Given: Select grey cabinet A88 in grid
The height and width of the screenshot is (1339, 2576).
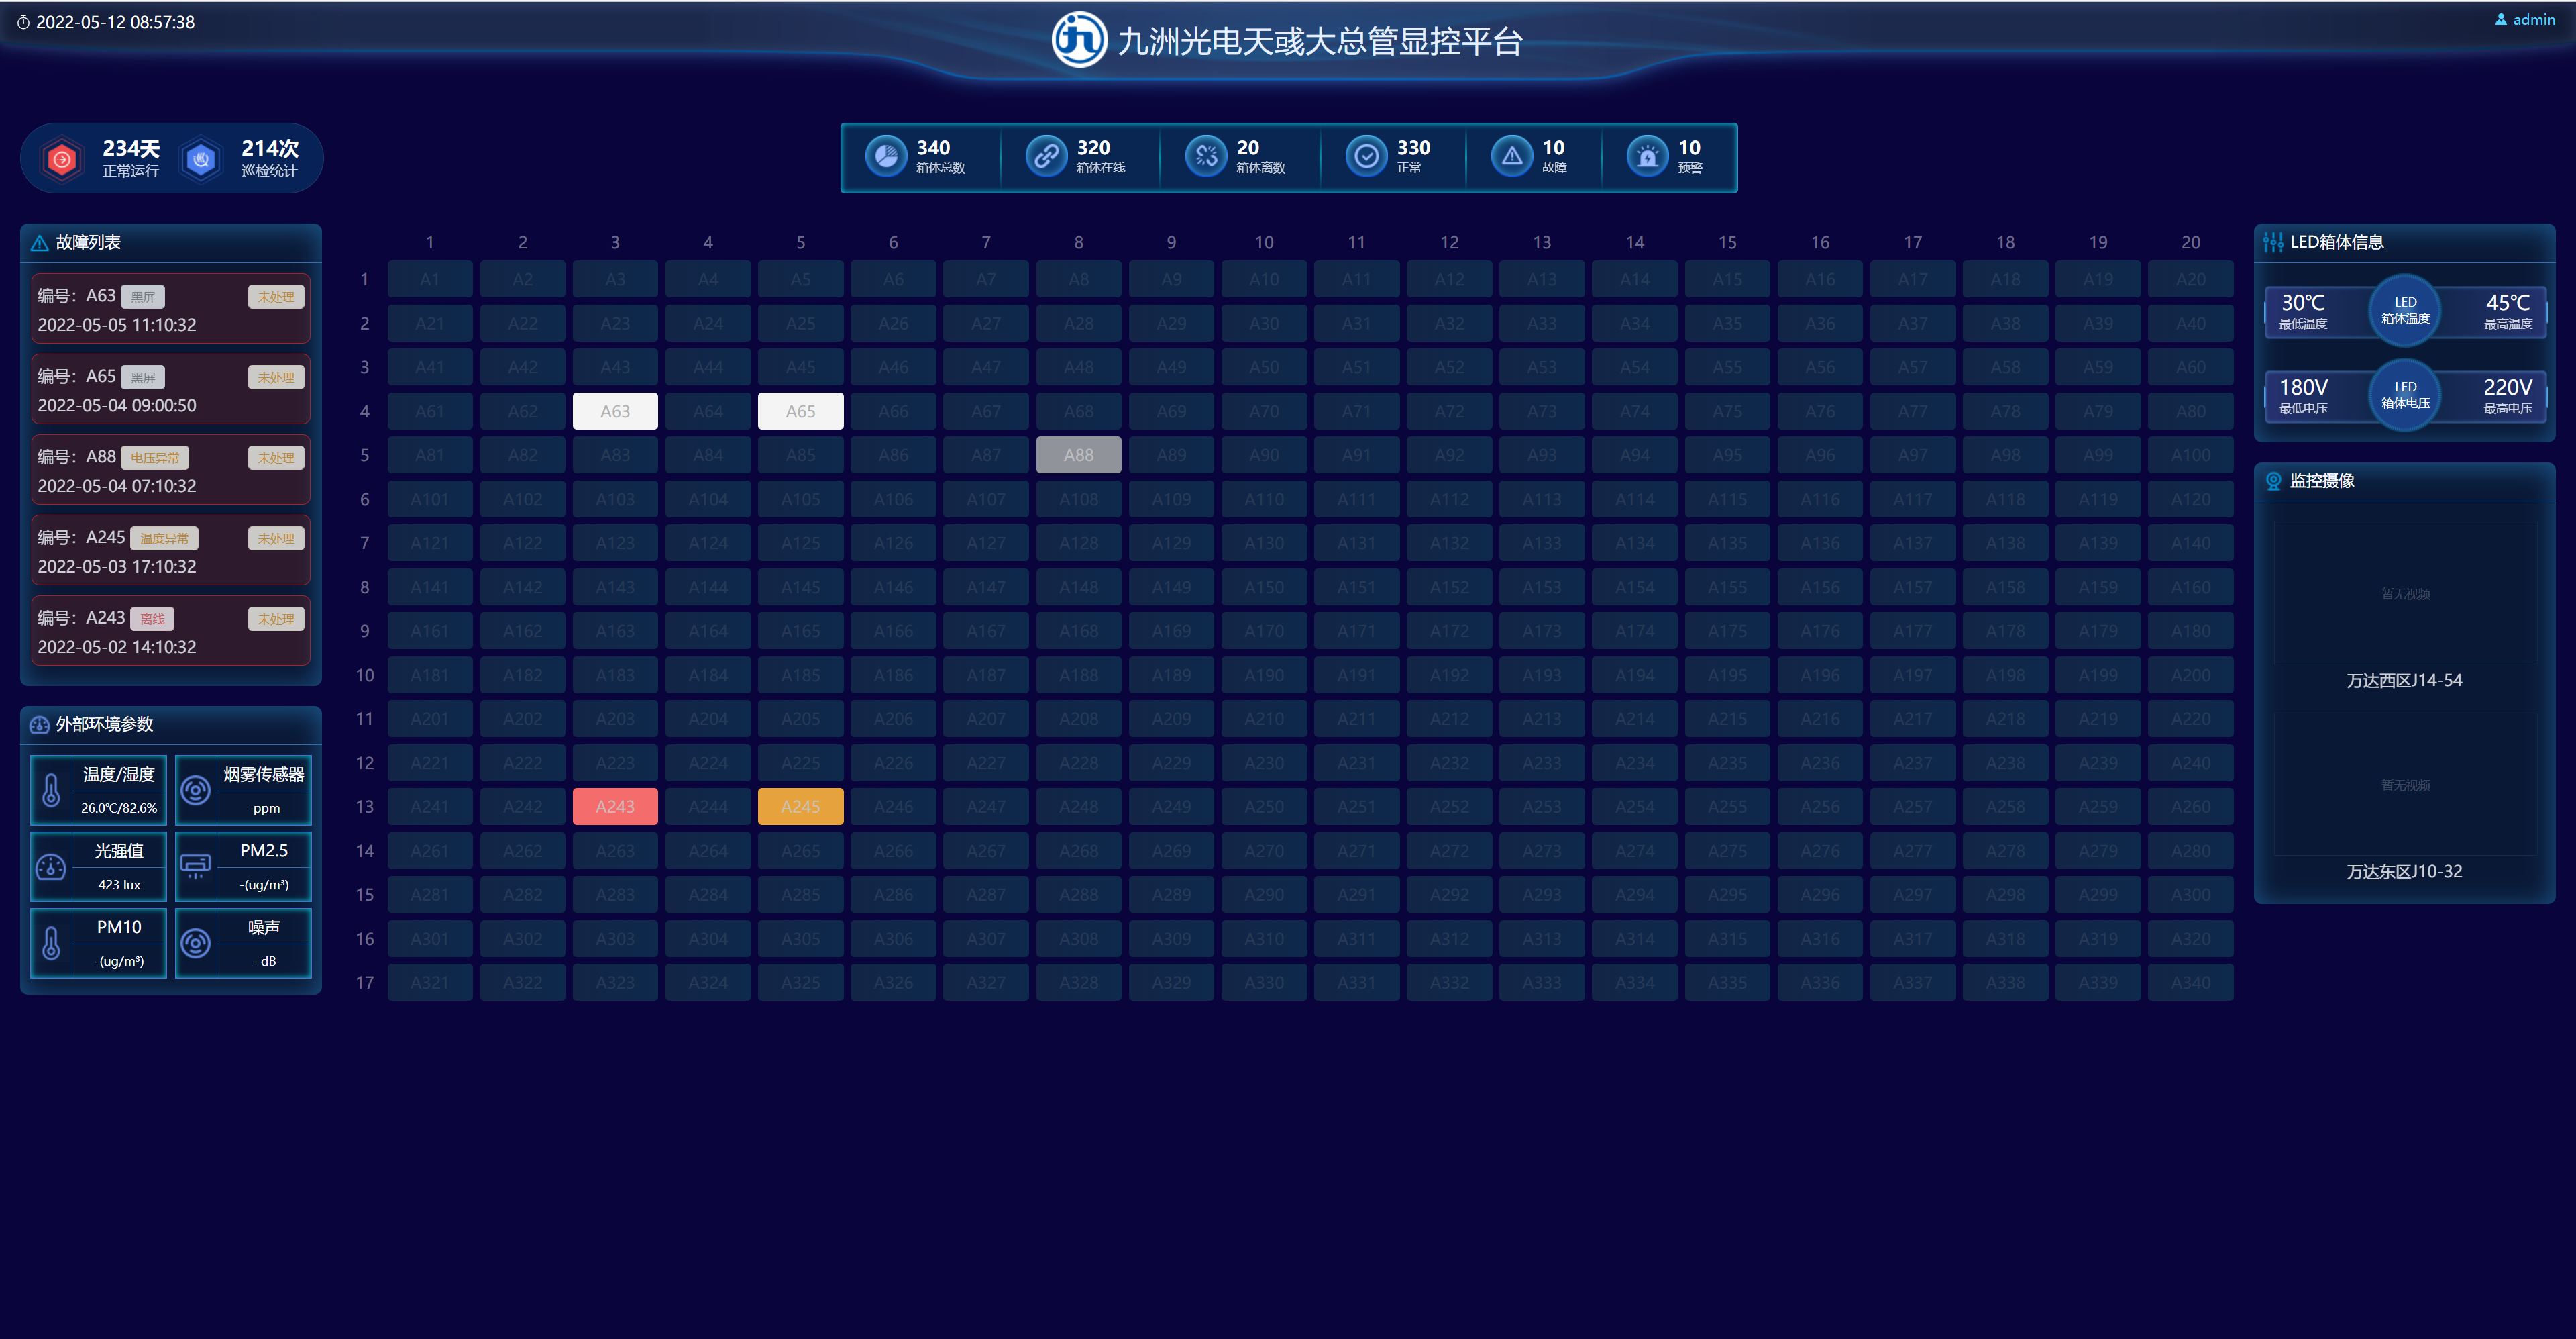Looking at the screenshot, I should [1078, 455].
